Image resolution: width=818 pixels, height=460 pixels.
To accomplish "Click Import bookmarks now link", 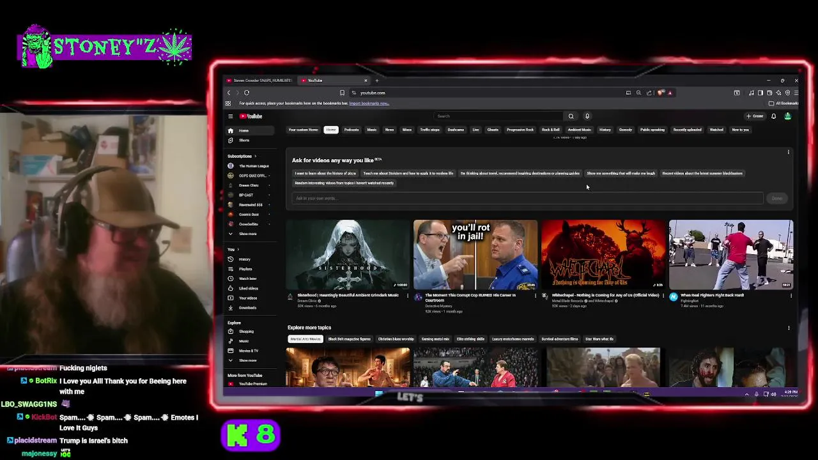I will coord(369,103).
